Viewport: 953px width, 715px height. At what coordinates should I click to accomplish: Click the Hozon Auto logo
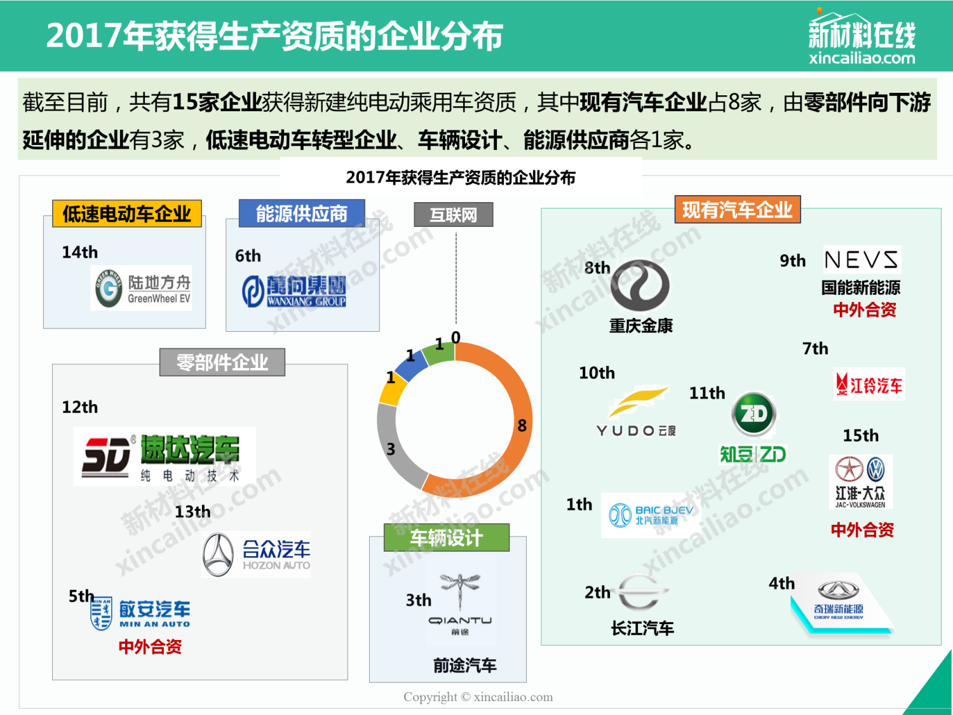tap(256, 554)
